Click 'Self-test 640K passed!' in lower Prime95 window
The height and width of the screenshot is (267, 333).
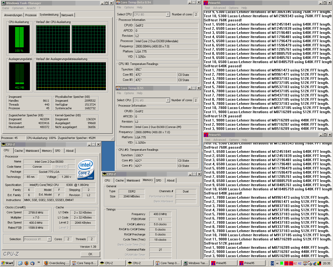(x=223, y=193)
